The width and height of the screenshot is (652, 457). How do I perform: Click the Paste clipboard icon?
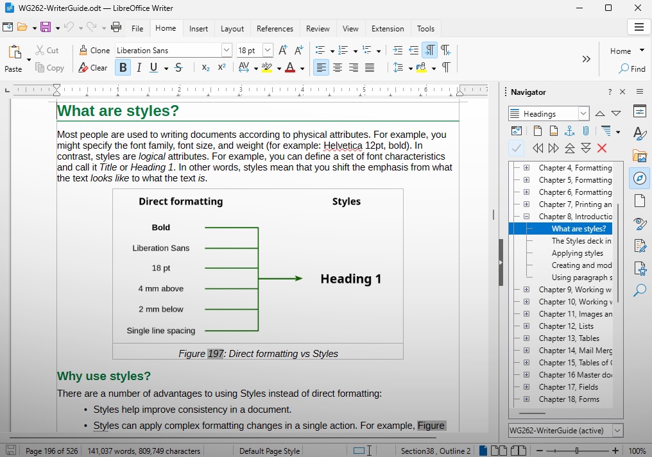point(15,53)
